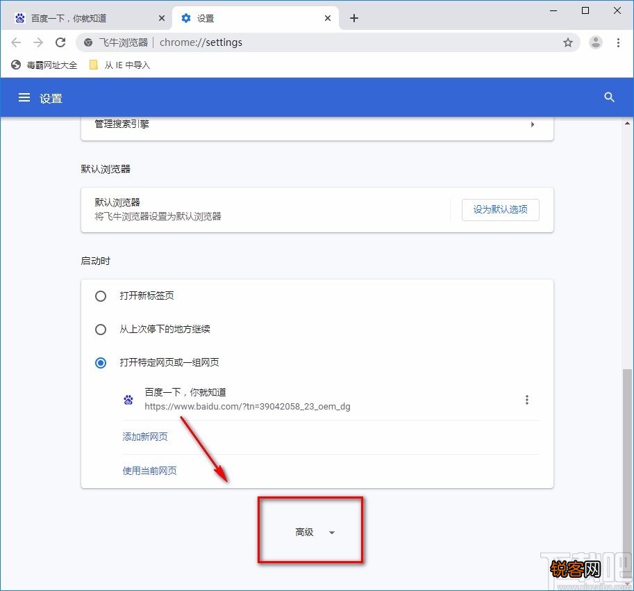Open 毒霸网址大全 bookmark
Screen dimensions: 634x591
(x=44, y=65)
